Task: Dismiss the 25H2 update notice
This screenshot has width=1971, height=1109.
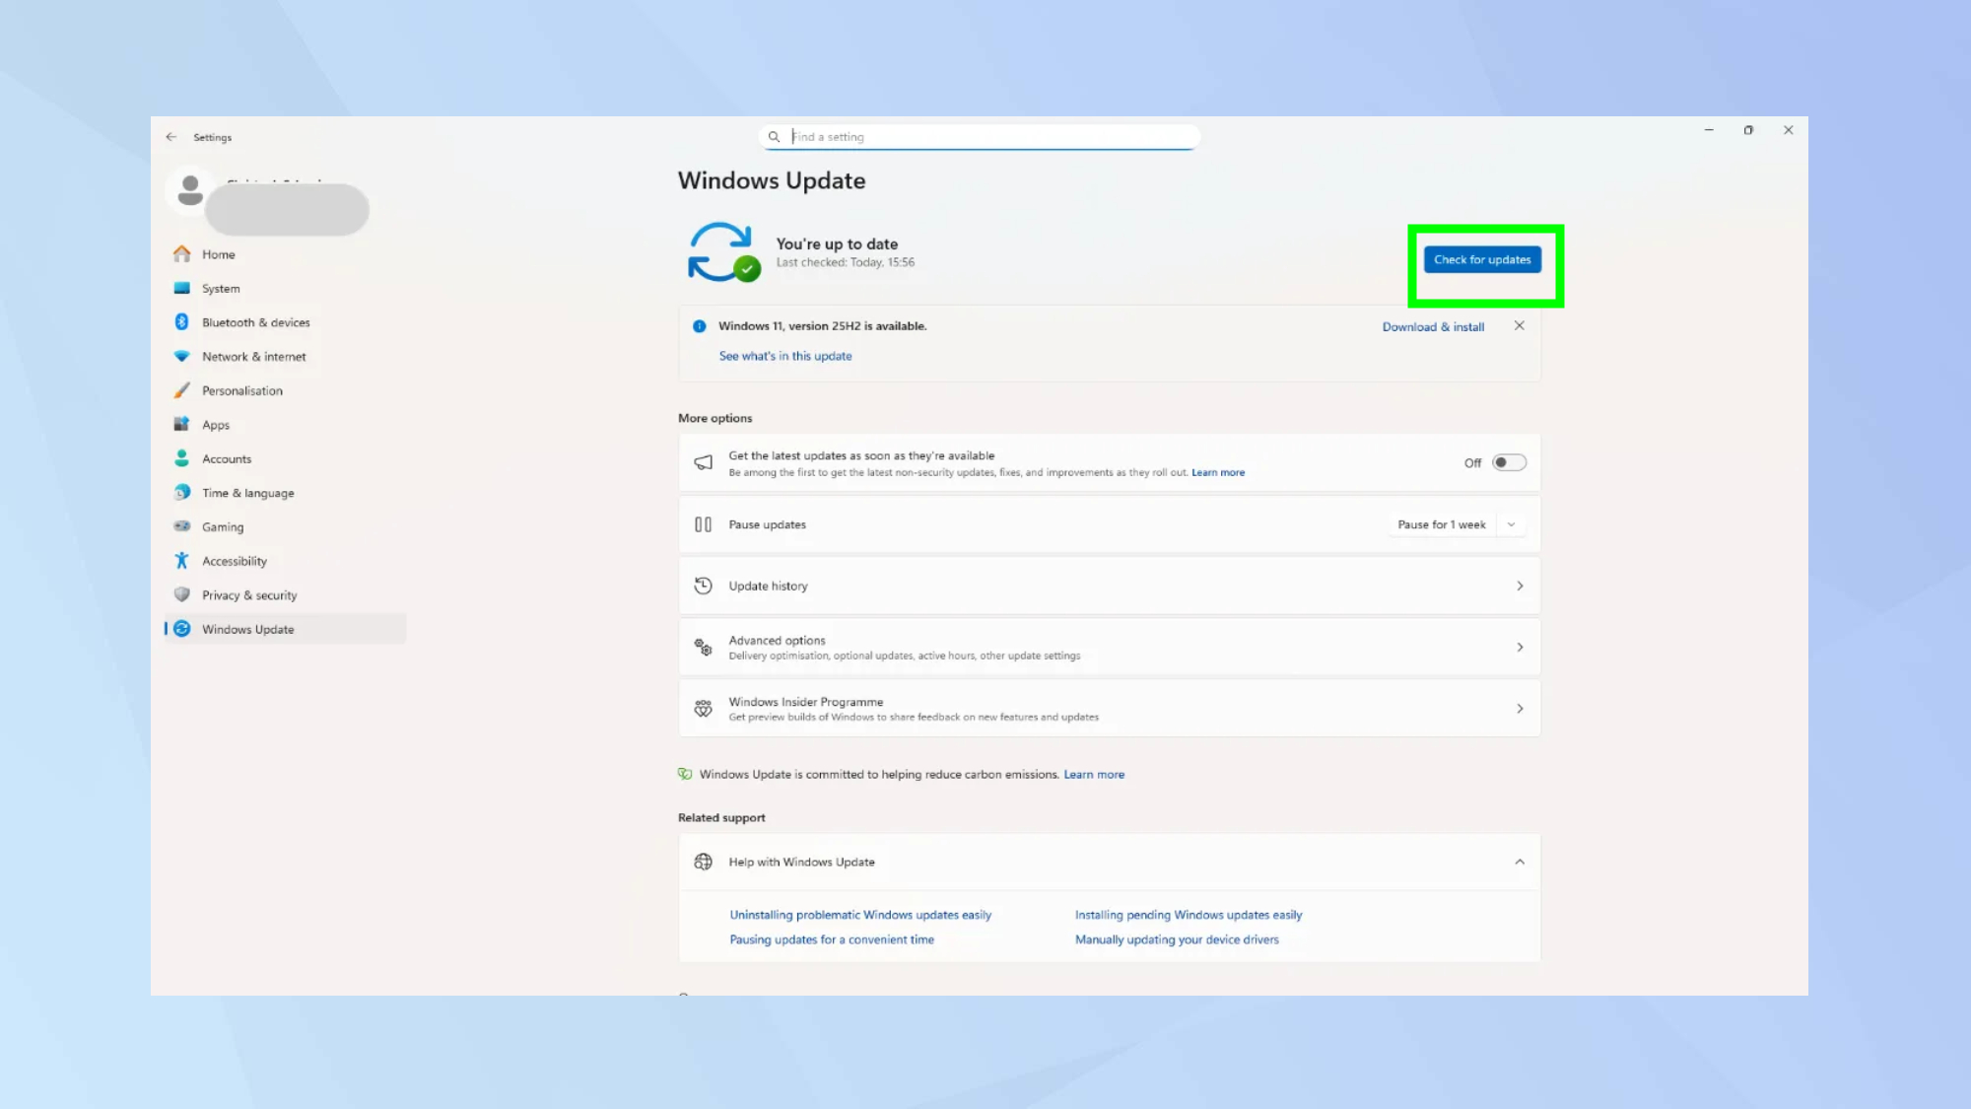Action: tap(1519, 326)
